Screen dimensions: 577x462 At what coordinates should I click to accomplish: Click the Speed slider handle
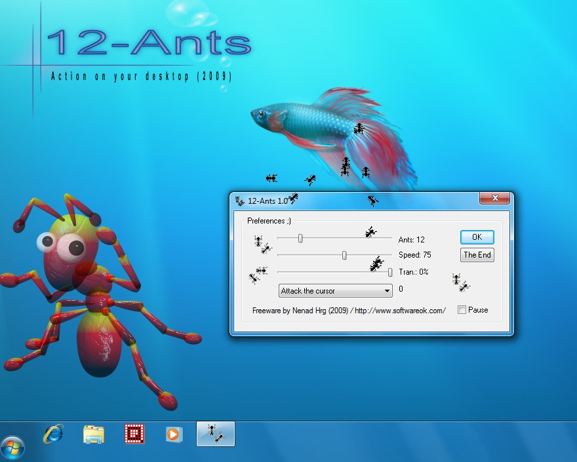(344, 255)
